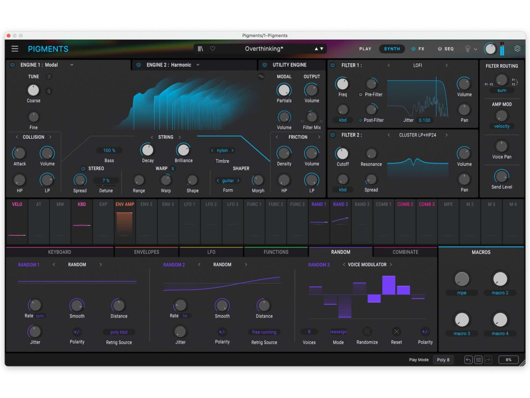Click the Filter 1 Freq knob

(x=343, y=84)
